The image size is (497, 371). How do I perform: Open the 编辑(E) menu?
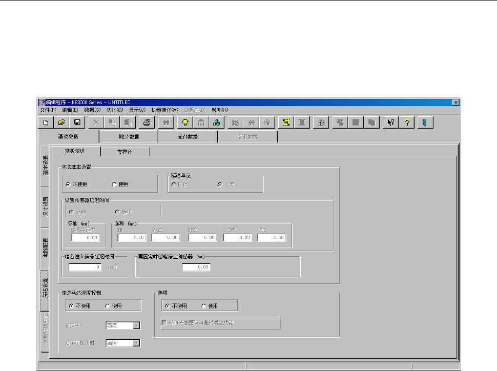tap(70, 110)
